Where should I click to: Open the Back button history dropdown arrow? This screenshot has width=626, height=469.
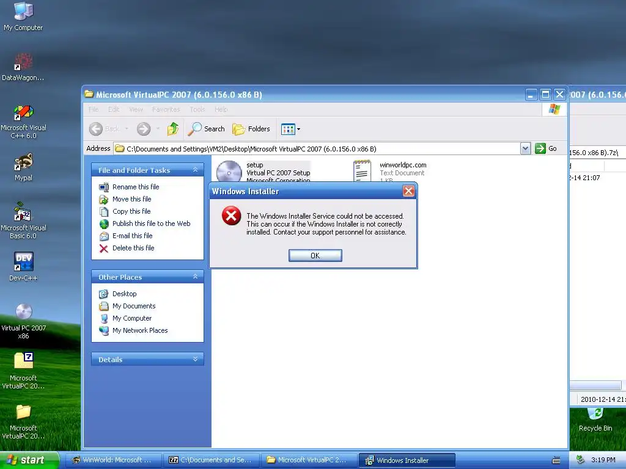(127, 129)
